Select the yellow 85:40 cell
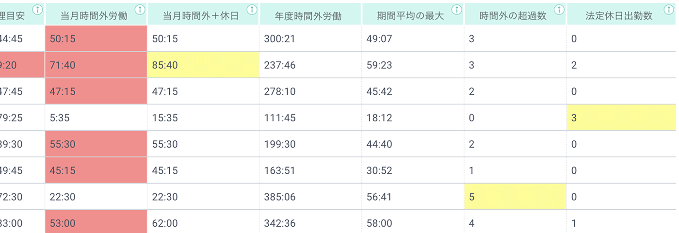 coord(203,65)
